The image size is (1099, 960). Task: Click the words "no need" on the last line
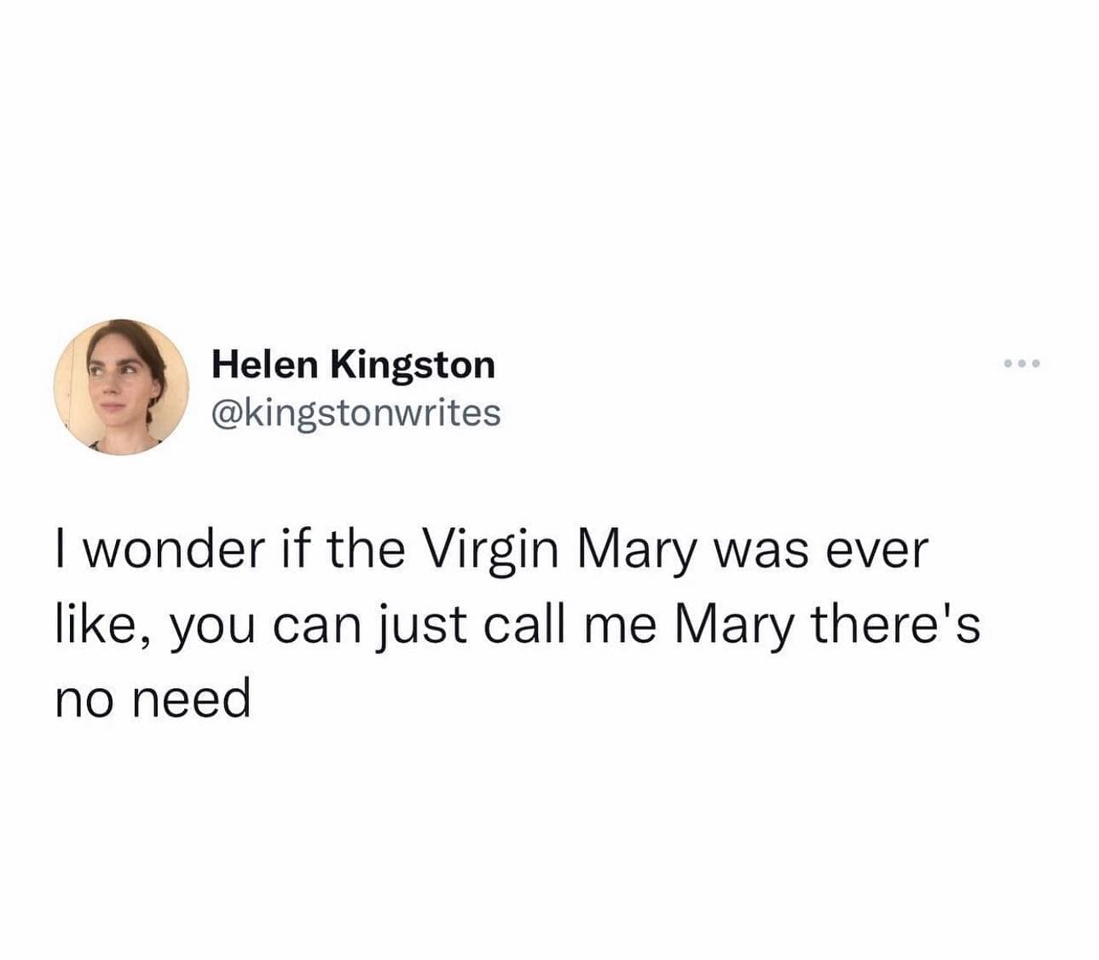coord(153,700)
